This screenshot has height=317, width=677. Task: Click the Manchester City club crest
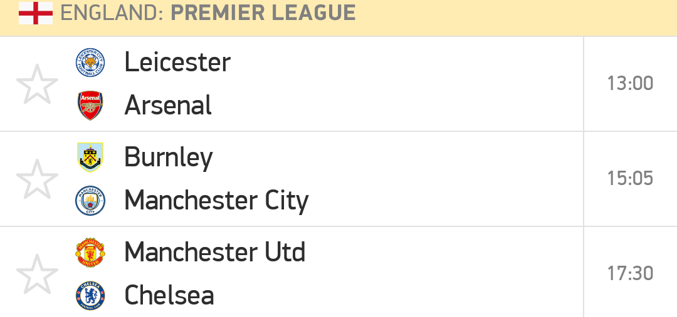click(90, 201)
